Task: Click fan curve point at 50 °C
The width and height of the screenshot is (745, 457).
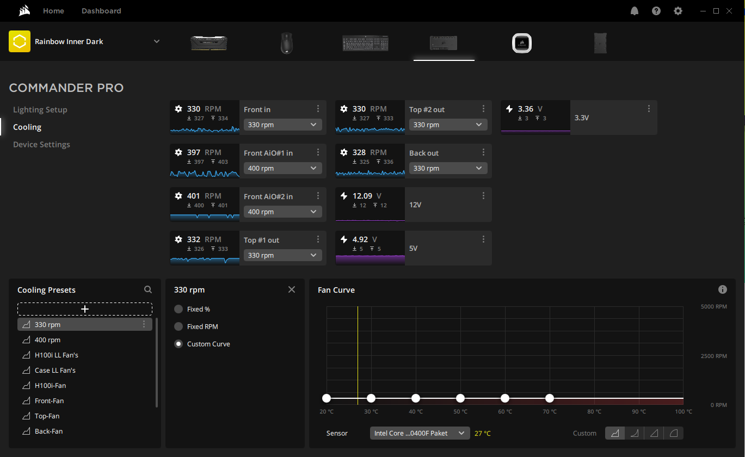Action: 460,398
